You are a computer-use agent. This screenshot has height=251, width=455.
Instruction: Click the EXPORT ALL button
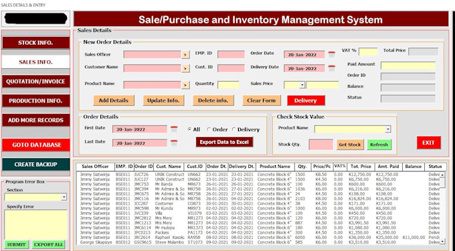[48, 244]
